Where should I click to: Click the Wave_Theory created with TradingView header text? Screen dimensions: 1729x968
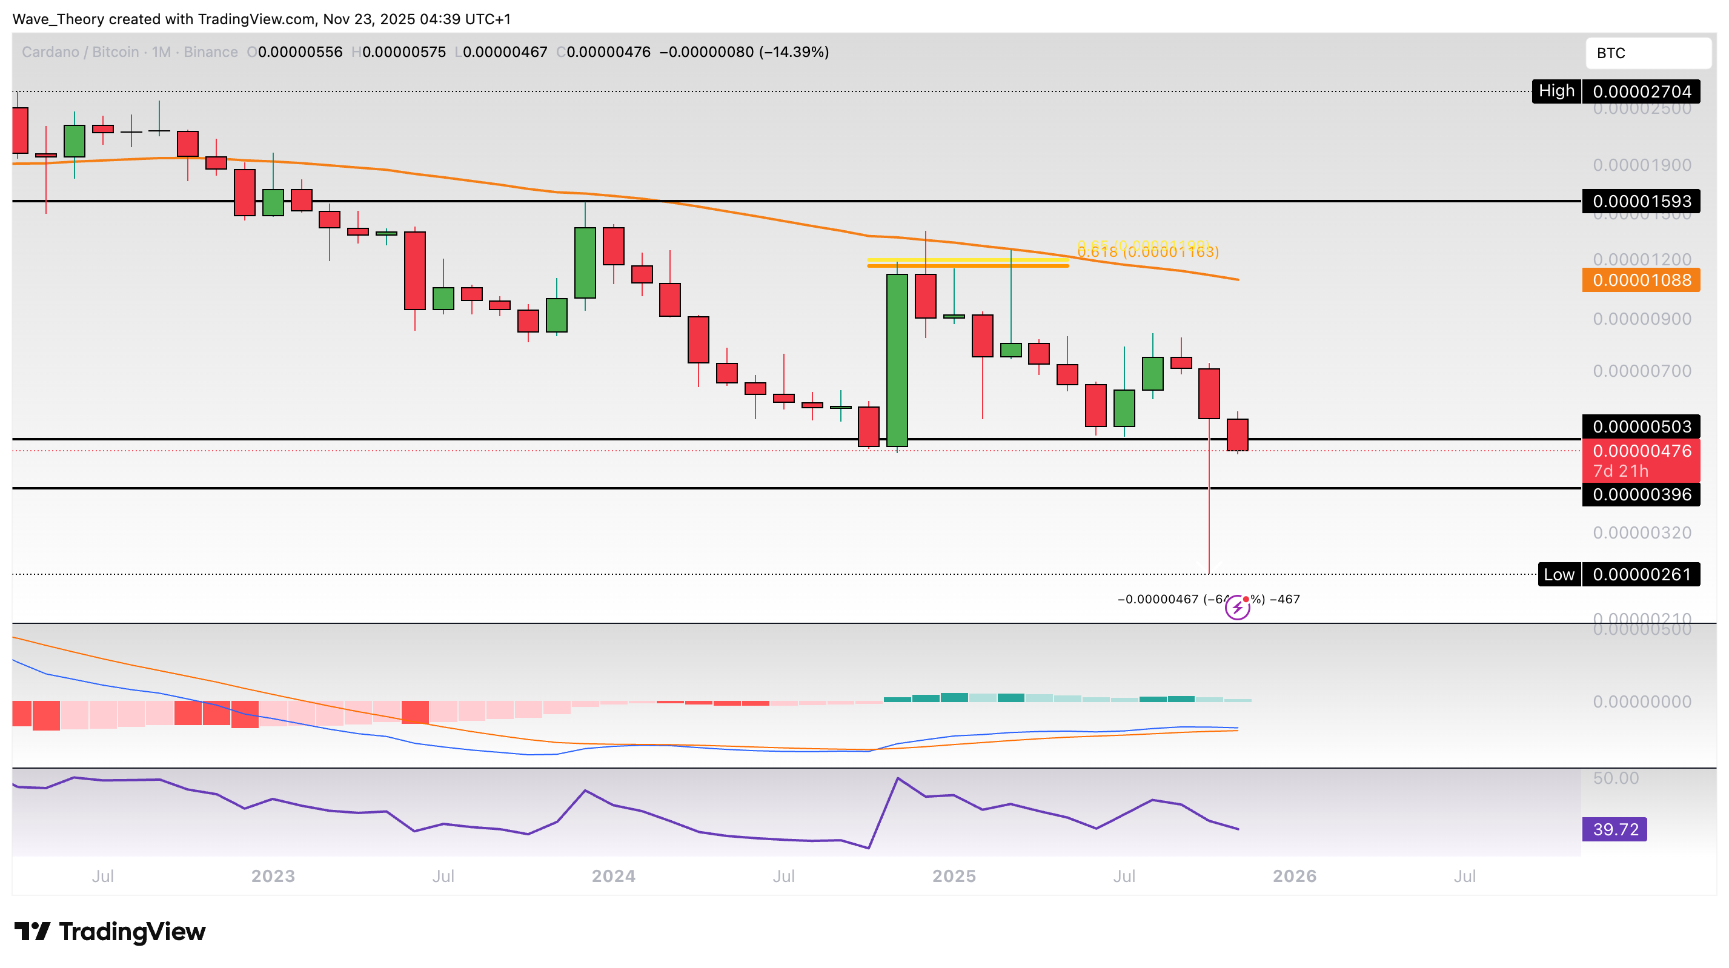click(261, 19)
